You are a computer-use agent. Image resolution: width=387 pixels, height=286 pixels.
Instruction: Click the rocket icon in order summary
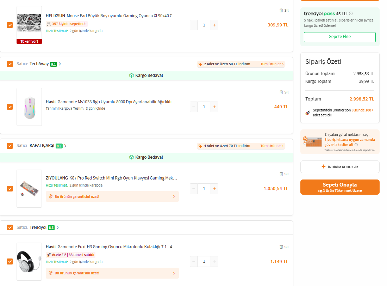308,113
